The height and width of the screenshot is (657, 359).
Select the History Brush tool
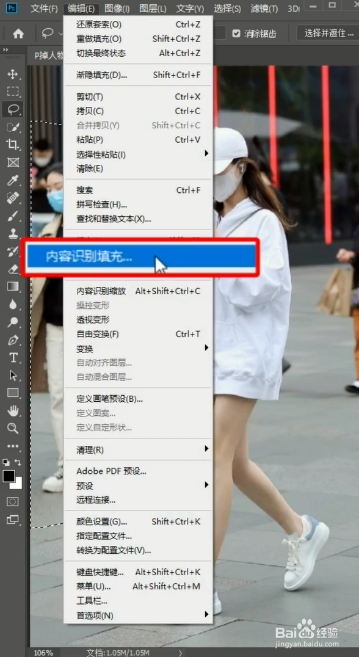click(13, 251)
